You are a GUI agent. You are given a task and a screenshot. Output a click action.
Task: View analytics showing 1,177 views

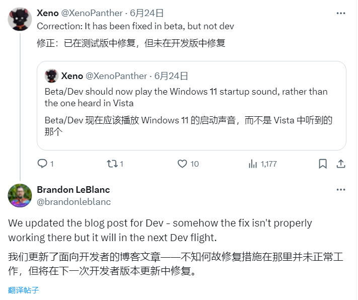[x=253, y=164]
